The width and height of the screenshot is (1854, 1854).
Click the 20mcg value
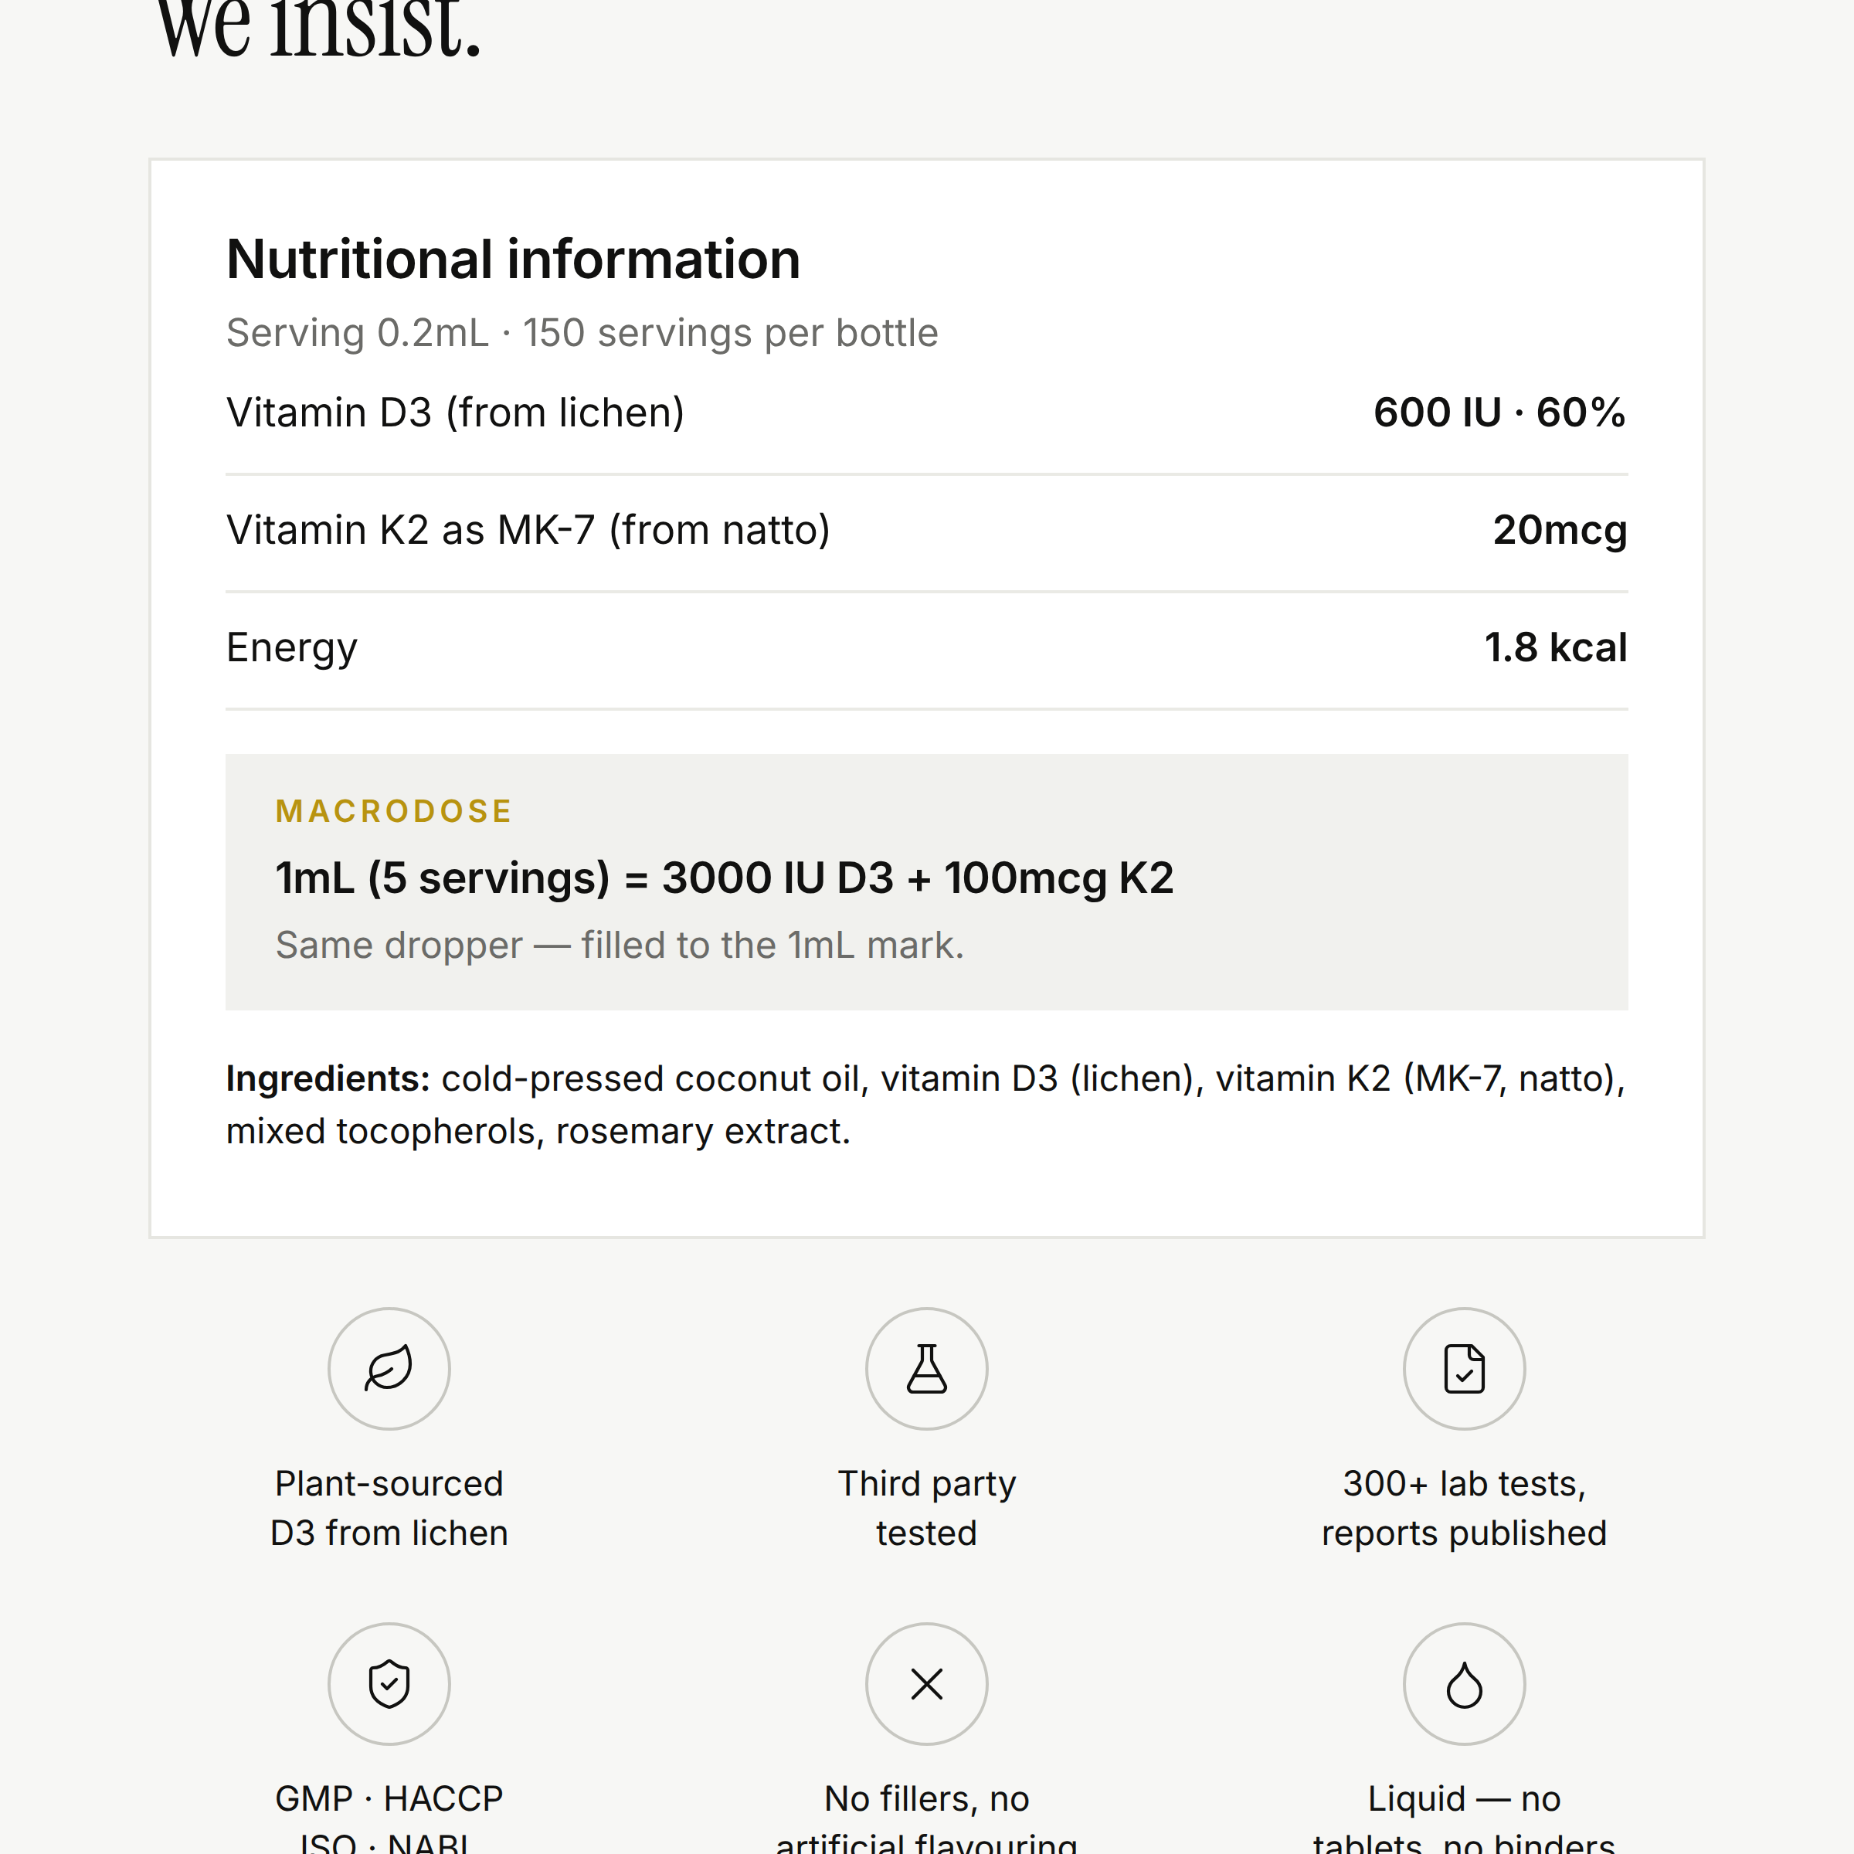coord(1560,531)
